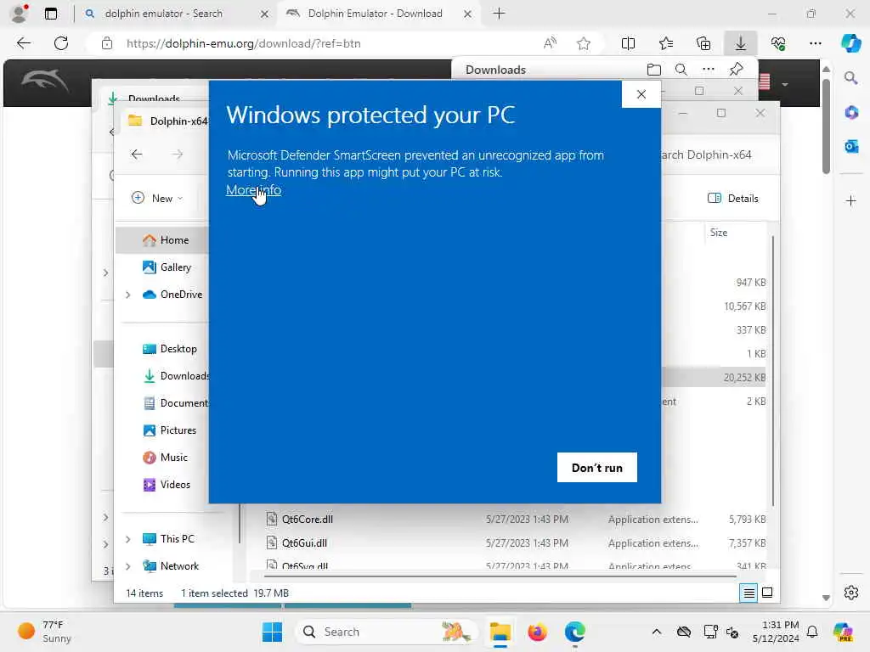The height and width of the screenshot is (652, 870).
Task: Select the Qt6Gui.dll file
Action: point(304,543)
